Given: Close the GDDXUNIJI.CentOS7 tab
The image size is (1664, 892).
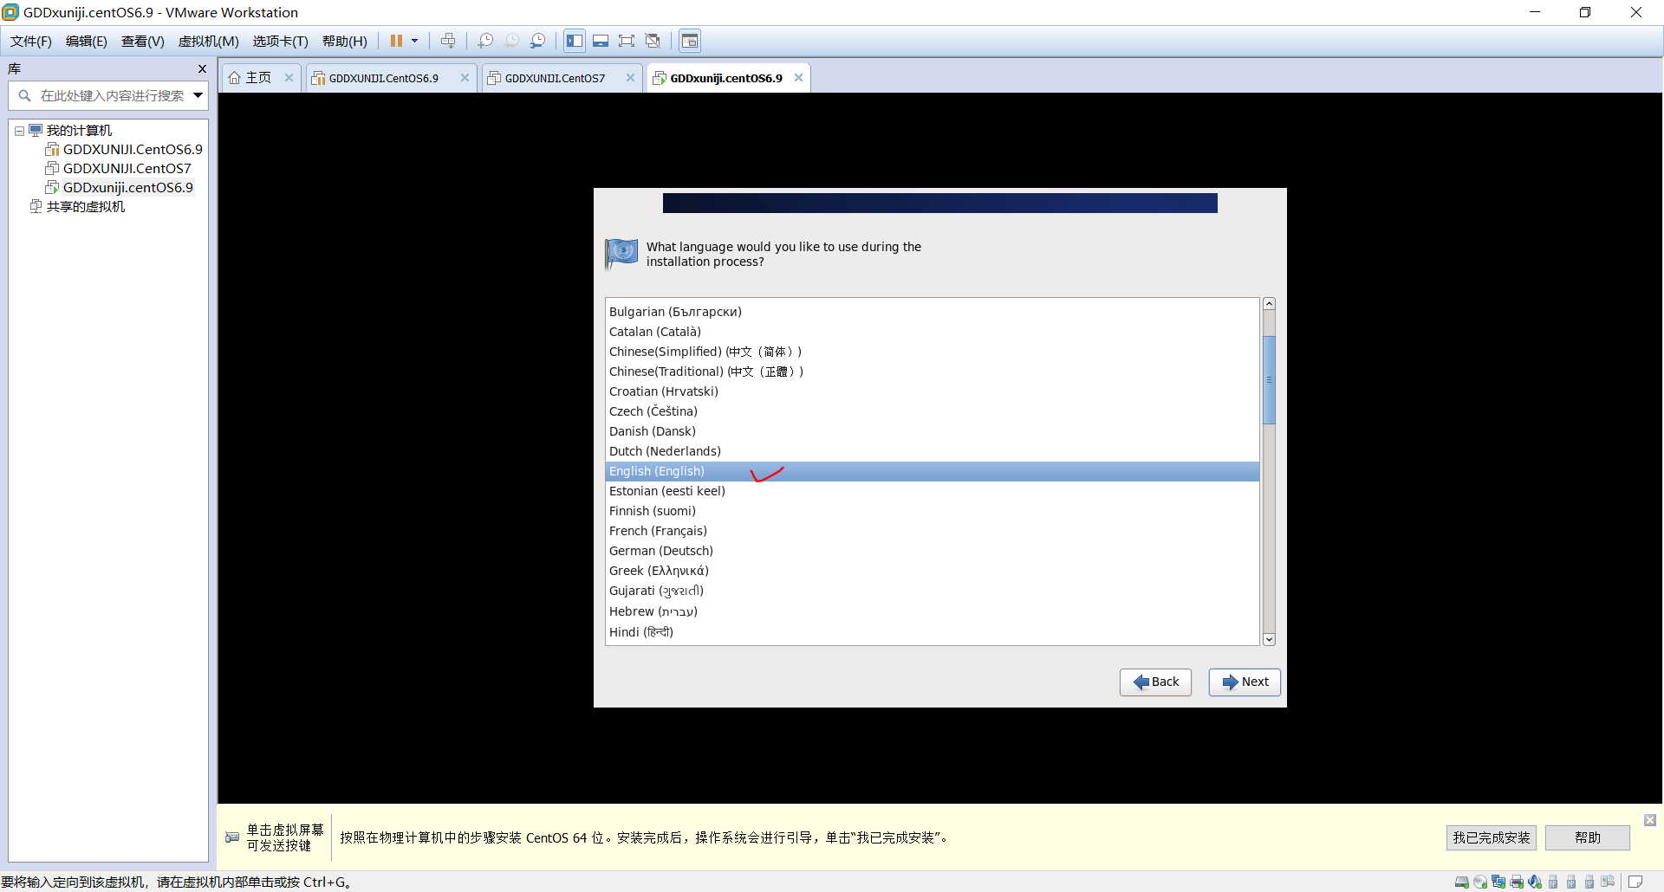Looking at the screenshot, I should pyautogui.click(x=630, y=78).
